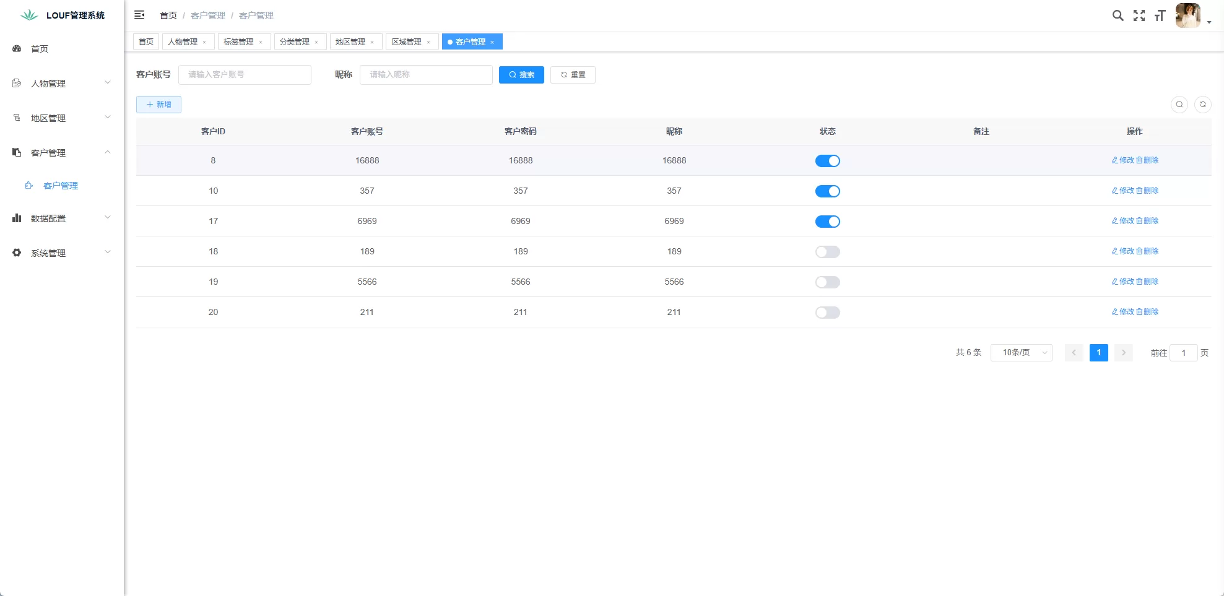This screenshot has height=596, width=1224.
Task: Close the 标签管理 tab with its x
Action: [x=261, y=42]
